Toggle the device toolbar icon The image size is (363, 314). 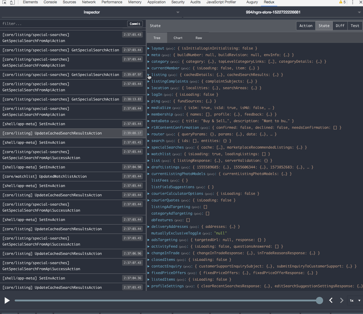[x=12, y=2]
